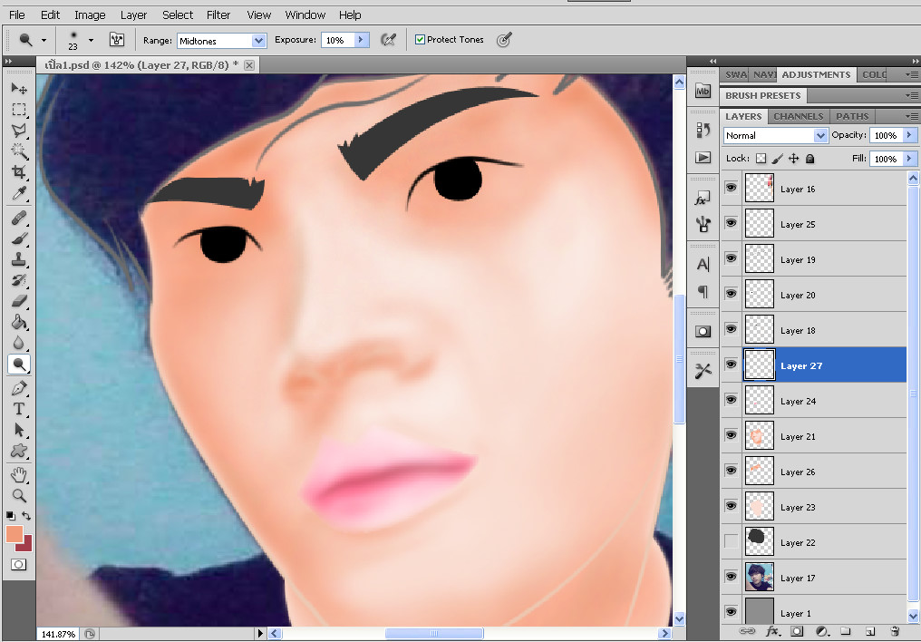Select the Zoom tool
The height and width of the screenshot is (642, 921).
point(19,495)
